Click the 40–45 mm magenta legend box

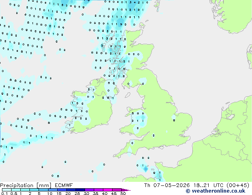pyautogui.click(x=108, y=190)
